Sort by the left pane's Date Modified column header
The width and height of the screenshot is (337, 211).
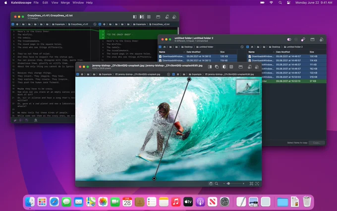[193, 52]
